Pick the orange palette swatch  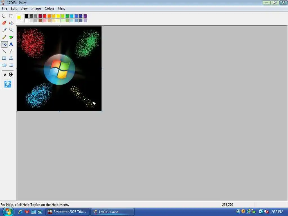pos(49,16)
